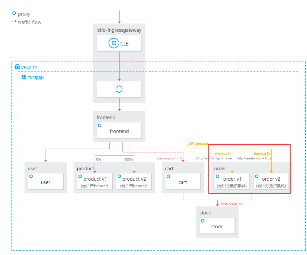
Task: Click the proxy hexagon in the legend
Action: click(14, 13)
